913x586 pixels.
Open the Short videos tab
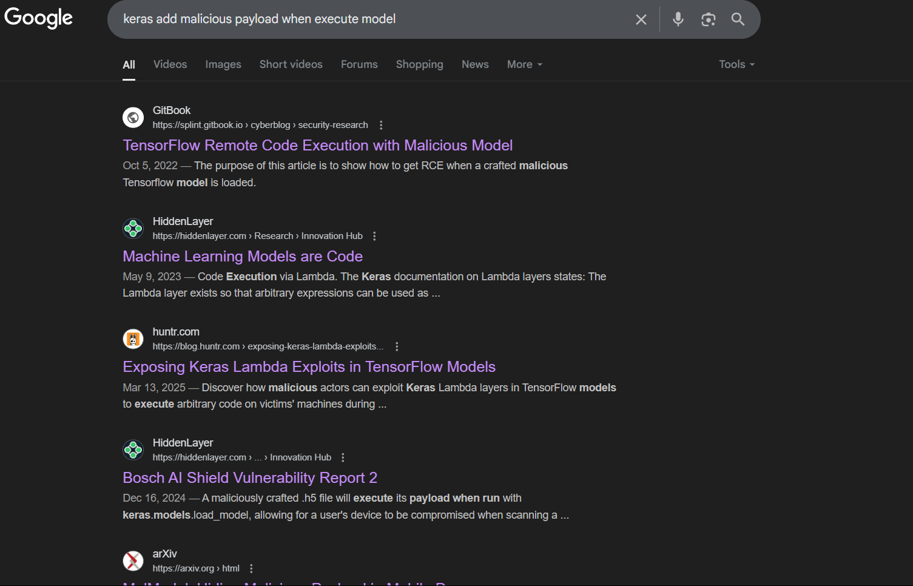pos(291,64)
